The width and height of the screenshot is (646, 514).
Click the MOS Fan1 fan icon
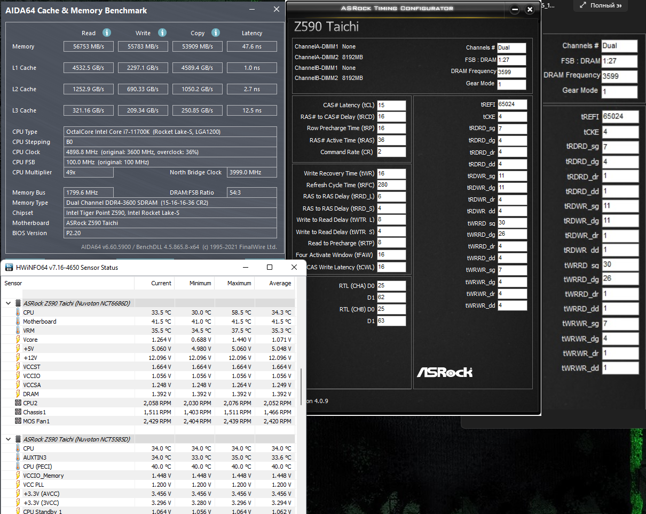[x=18, y=421]
